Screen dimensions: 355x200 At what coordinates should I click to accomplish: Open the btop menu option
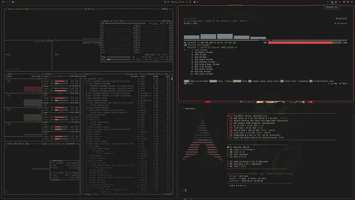pyautogui.click(x=18, y=9)
